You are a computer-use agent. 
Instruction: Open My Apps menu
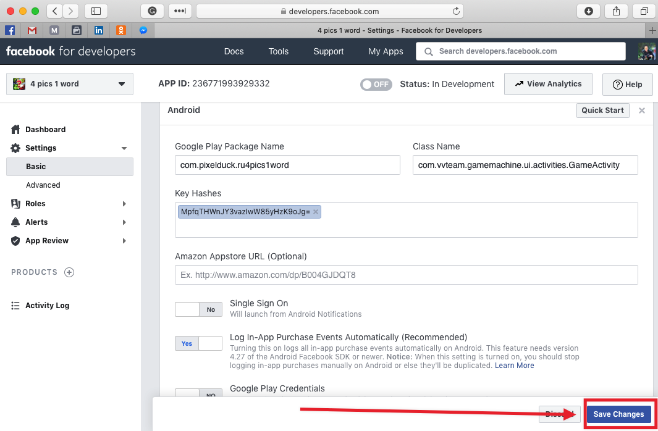click(386, 51)
